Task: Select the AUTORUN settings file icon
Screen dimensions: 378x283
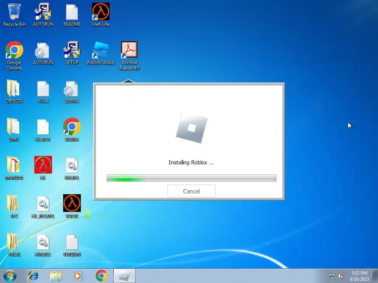Action: 43,53
